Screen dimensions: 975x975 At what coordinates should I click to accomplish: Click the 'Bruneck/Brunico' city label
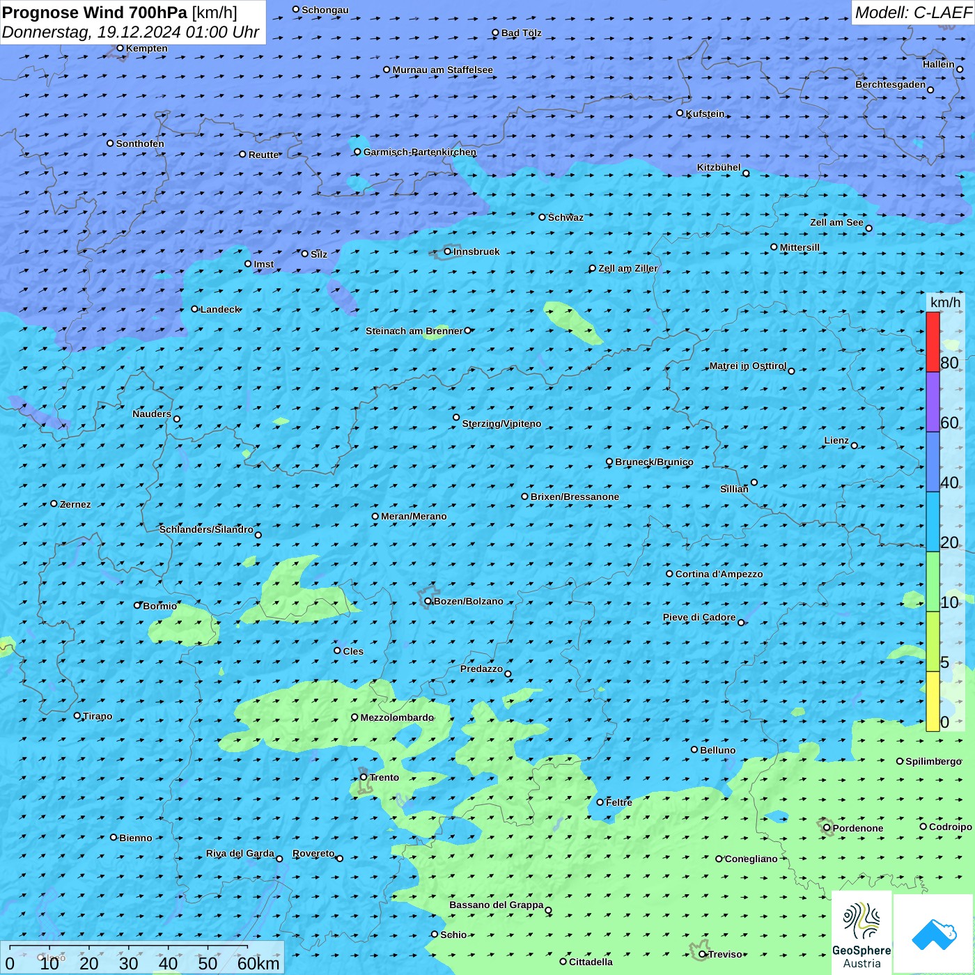tap(655, 462)
